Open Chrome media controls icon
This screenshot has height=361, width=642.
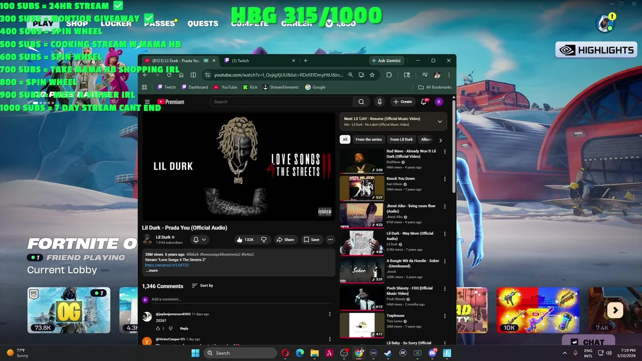coord(425,75)
